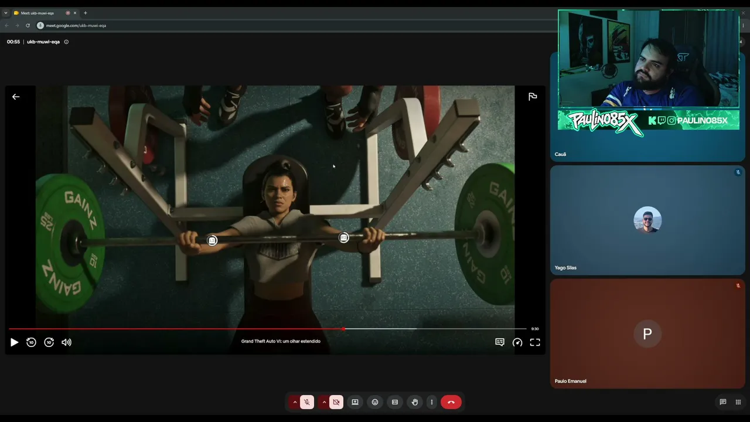Image resolution: width=750 pixels, height=422 pixels.
Task: Expand audio settings arrow beside microphone
Action: click(x=295, y=402)
